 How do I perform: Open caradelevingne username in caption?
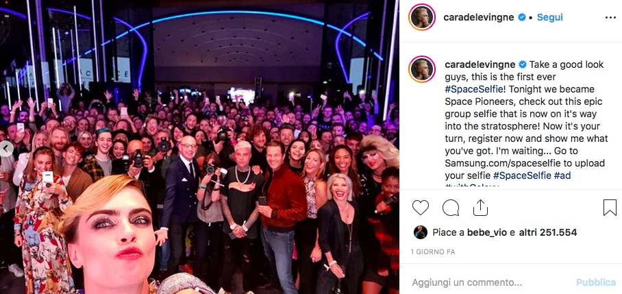coord(480,64)
